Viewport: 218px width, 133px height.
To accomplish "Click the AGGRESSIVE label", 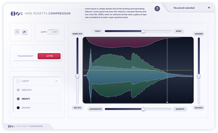I will pos(96,109).
